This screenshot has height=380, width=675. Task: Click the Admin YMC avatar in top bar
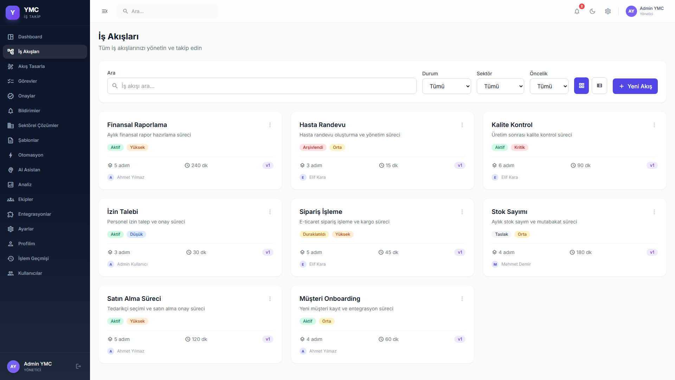tap(631, 11)
